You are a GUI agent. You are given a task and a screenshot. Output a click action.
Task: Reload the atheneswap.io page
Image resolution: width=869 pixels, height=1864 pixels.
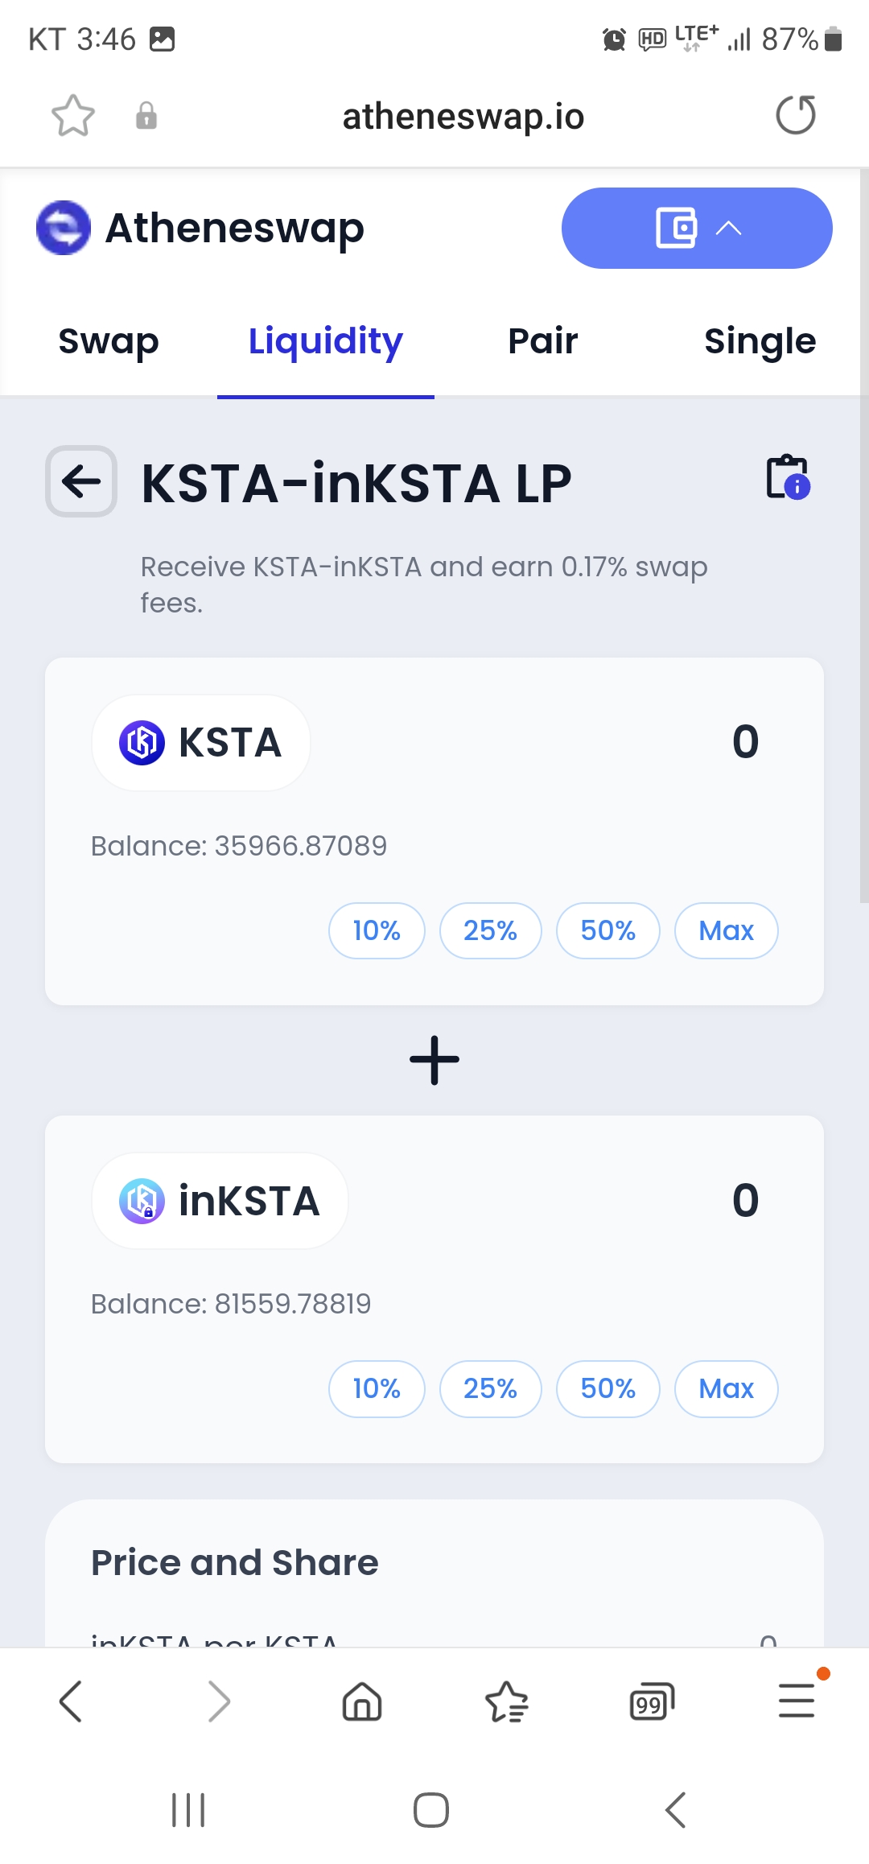click(x=795, y=115)
